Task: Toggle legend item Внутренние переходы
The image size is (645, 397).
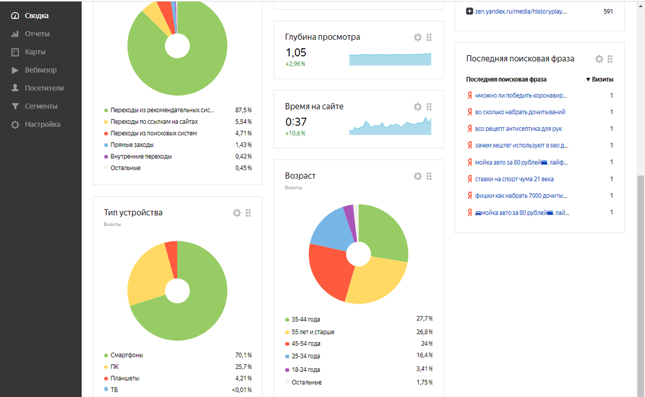Action: coord(141,157)
